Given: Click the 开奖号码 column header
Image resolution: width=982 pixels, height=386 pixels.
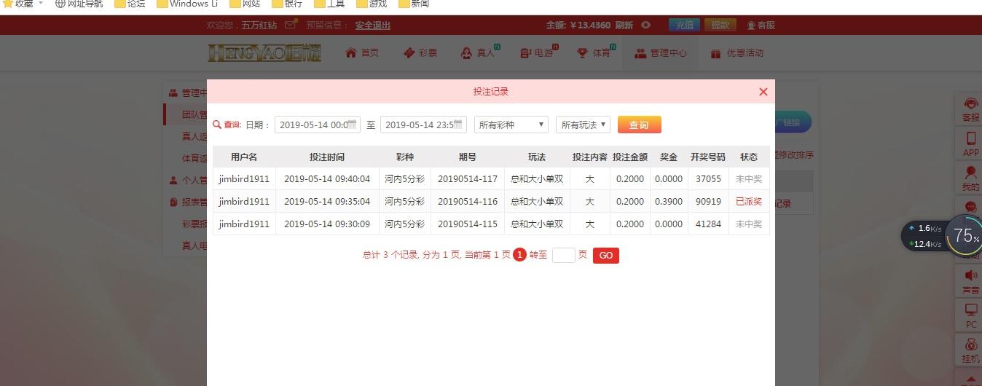Looking at the screenshot, I should 708,157.
